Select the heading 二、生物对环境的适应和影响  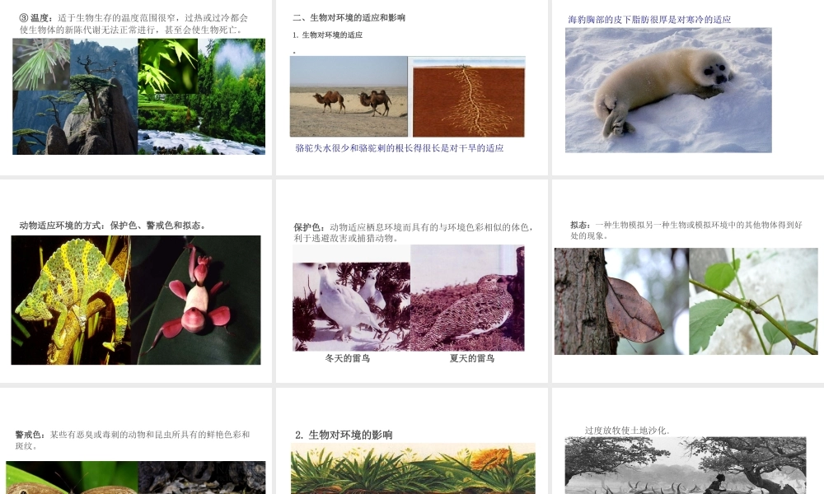point(349,17)
